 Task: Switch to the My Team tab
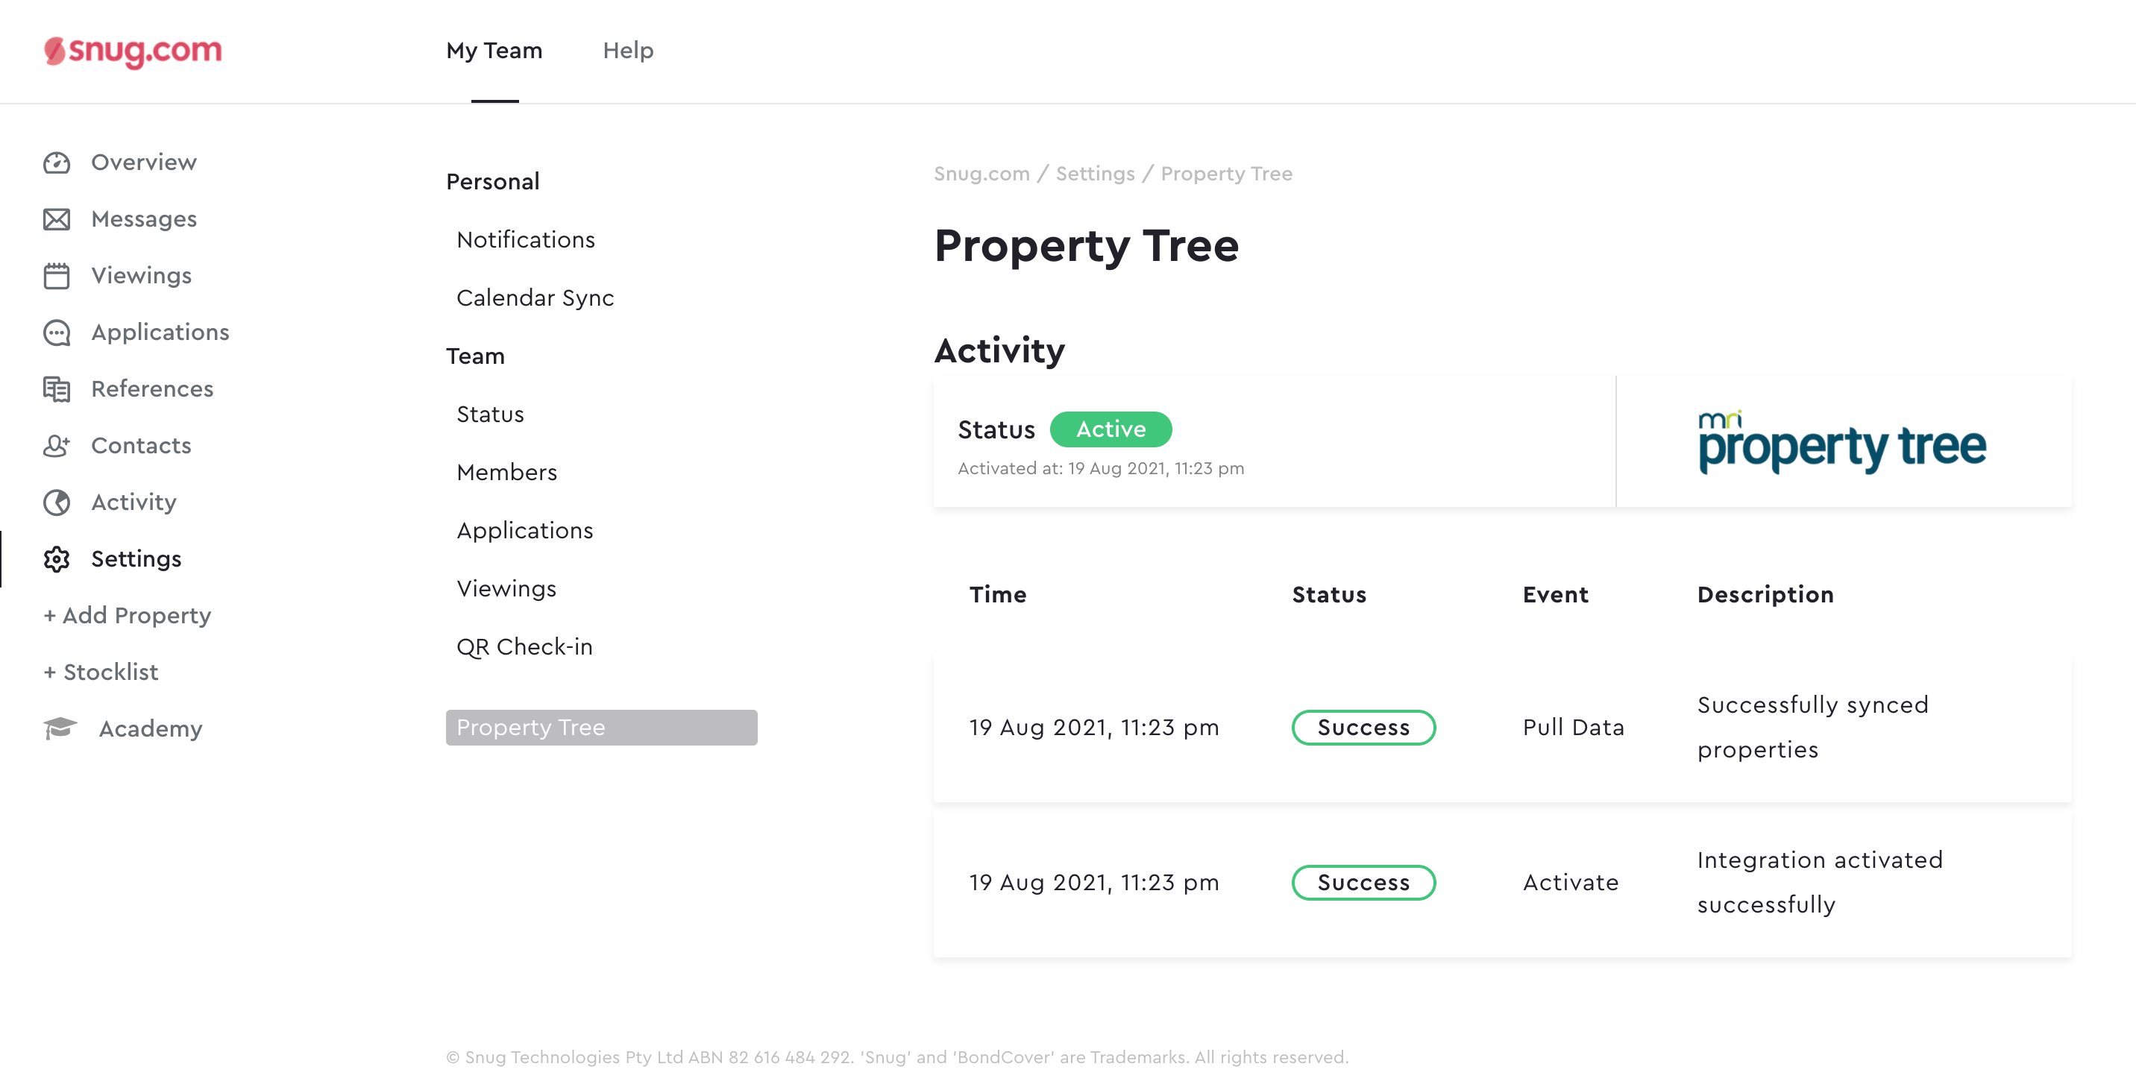point(494,51)
